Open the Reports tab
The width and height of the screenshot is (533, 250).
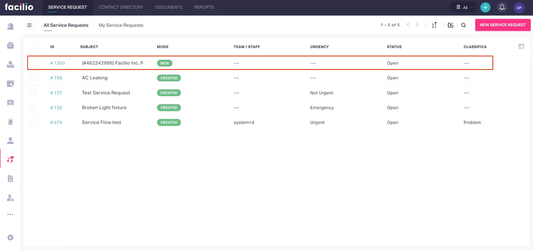(x=204, y=7)
